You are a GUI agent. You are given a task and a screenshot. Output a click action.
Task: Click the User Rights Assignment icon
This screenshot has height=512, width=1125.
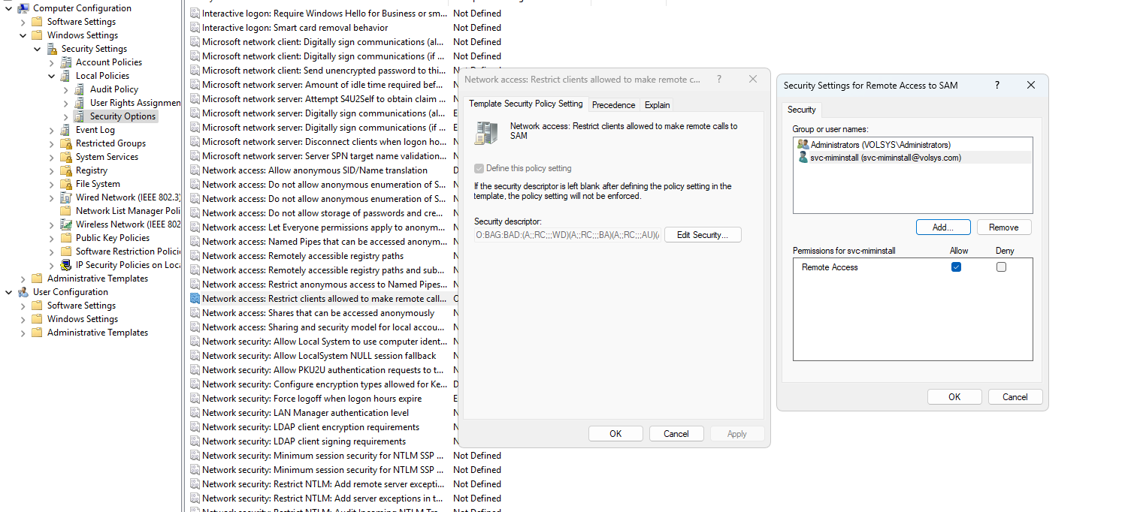80,103
